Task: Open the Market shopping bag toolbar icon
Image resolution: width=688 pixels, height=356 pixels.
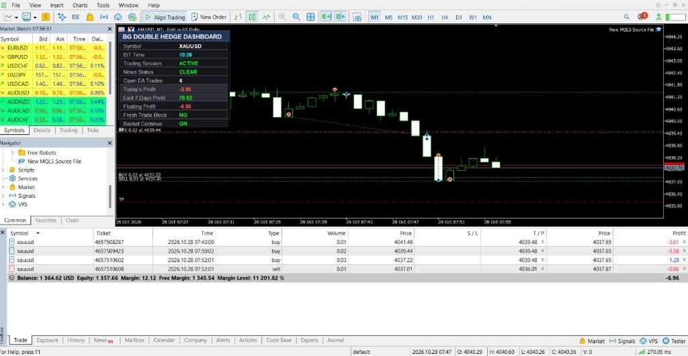Action: (x=90, y=17)
